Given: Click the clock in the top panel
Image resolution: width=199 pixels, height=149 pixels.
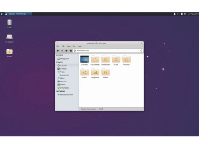Looking at the screenshot, I should [193, 14].
